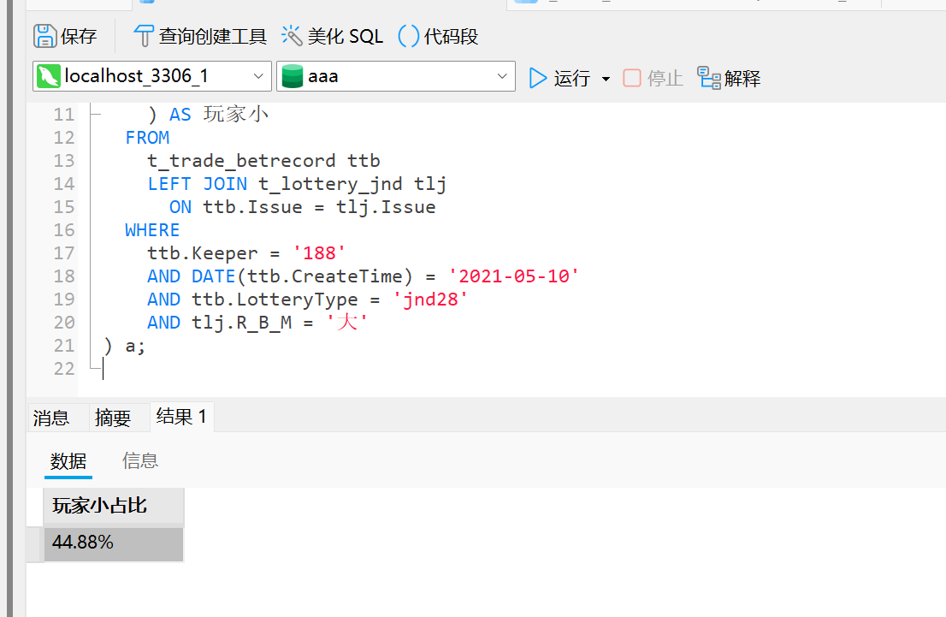Click the Run play triangle icon
Viewport: 946px width, 617px height.
click(x=537, y=78)
